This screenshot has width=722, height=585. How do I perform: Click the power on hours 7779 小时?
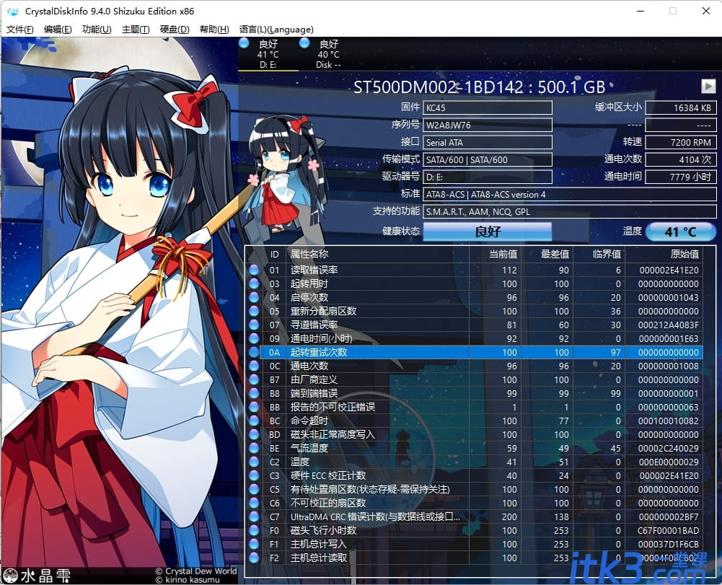click(681, 177)
